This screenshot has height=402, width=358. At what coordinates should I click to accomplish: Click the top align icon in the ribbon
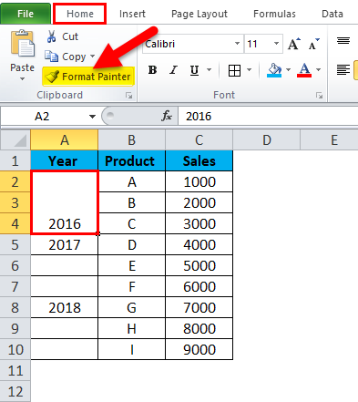pyautogui.click(x=343, y=41)
